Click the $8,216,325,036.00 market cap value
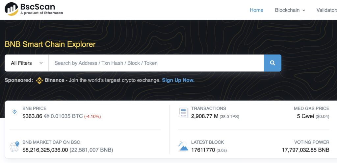The height and width of the screenshot is (163, 337). click(x=45, y=150)
